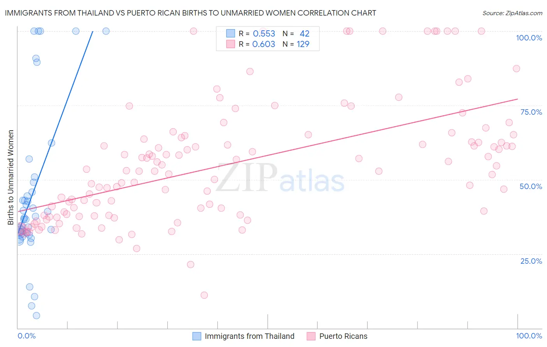
Task: Click the lowest pink data point
Action: (x=204, y=295)
